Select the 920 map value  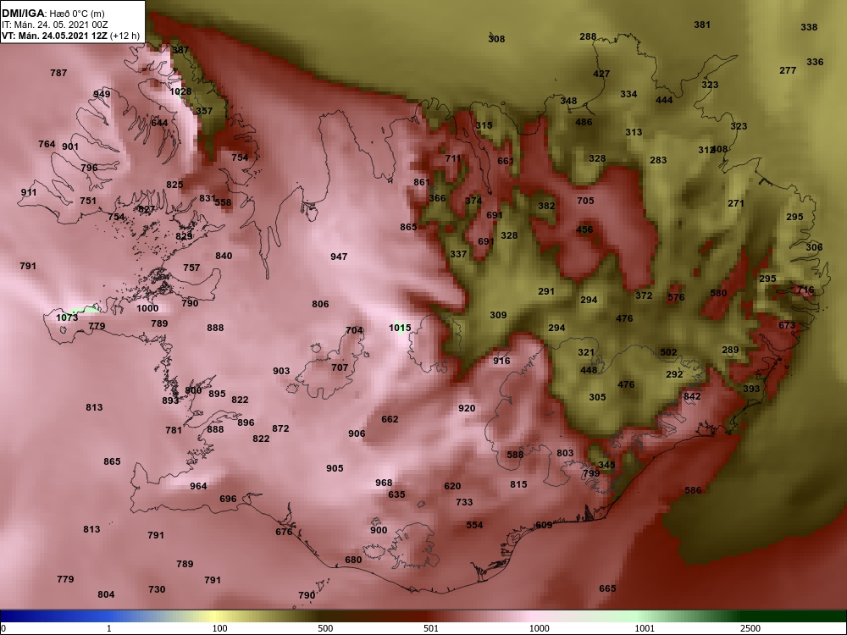pos(467,408)
